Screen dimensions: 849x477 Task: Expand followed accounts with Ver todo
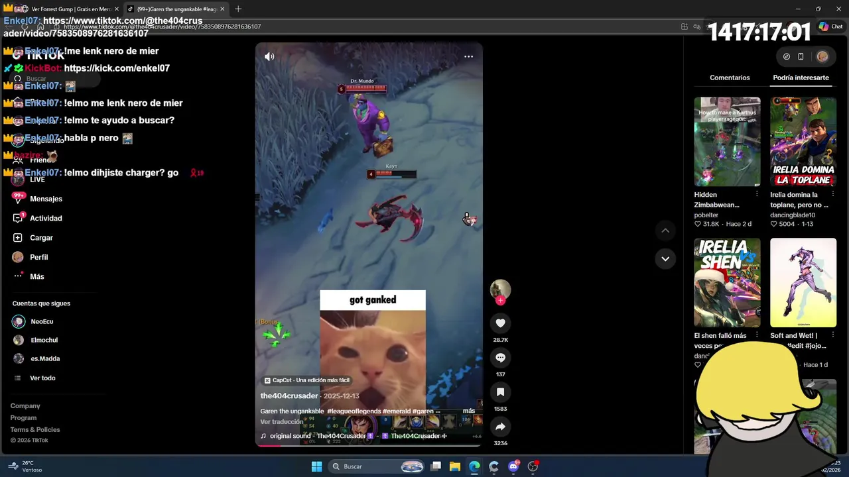click(x=42, y=378)
